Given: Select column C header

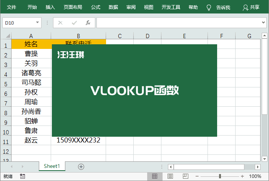Looking at the screenshot, I should tap(120, 36).
